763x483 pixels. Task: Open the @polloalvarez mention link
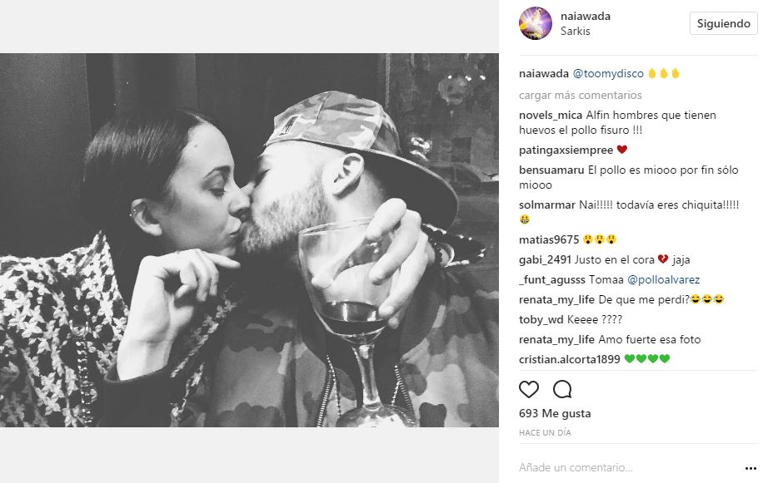click(x=662, y=279)
